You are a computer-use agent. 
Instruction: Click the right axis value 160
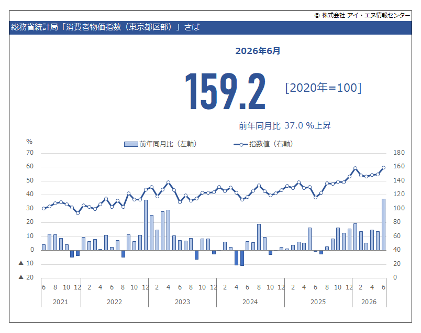click(x=398, y=166)
